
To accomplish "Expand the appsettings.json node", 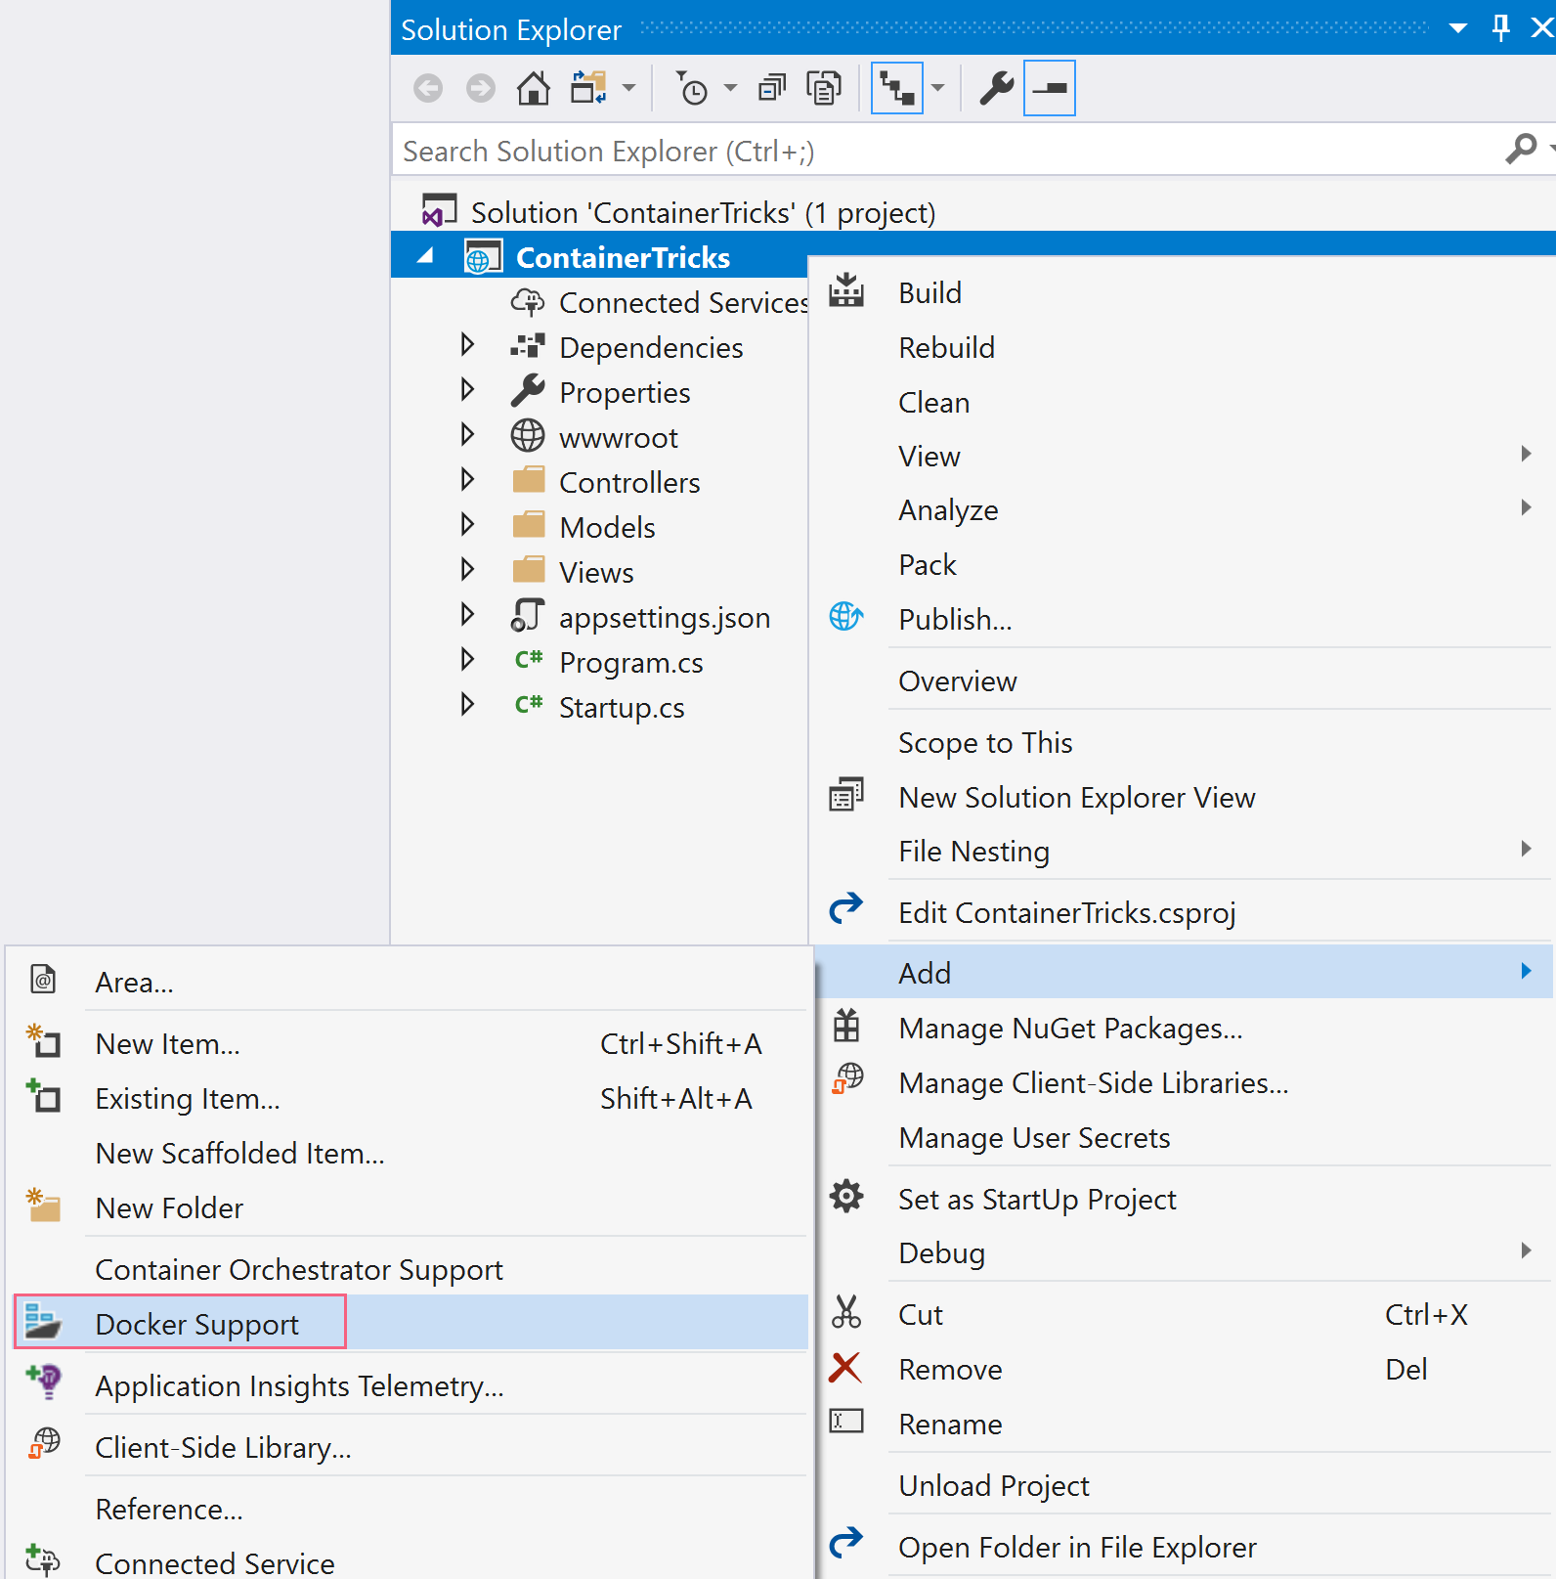I will click(467, 615).
